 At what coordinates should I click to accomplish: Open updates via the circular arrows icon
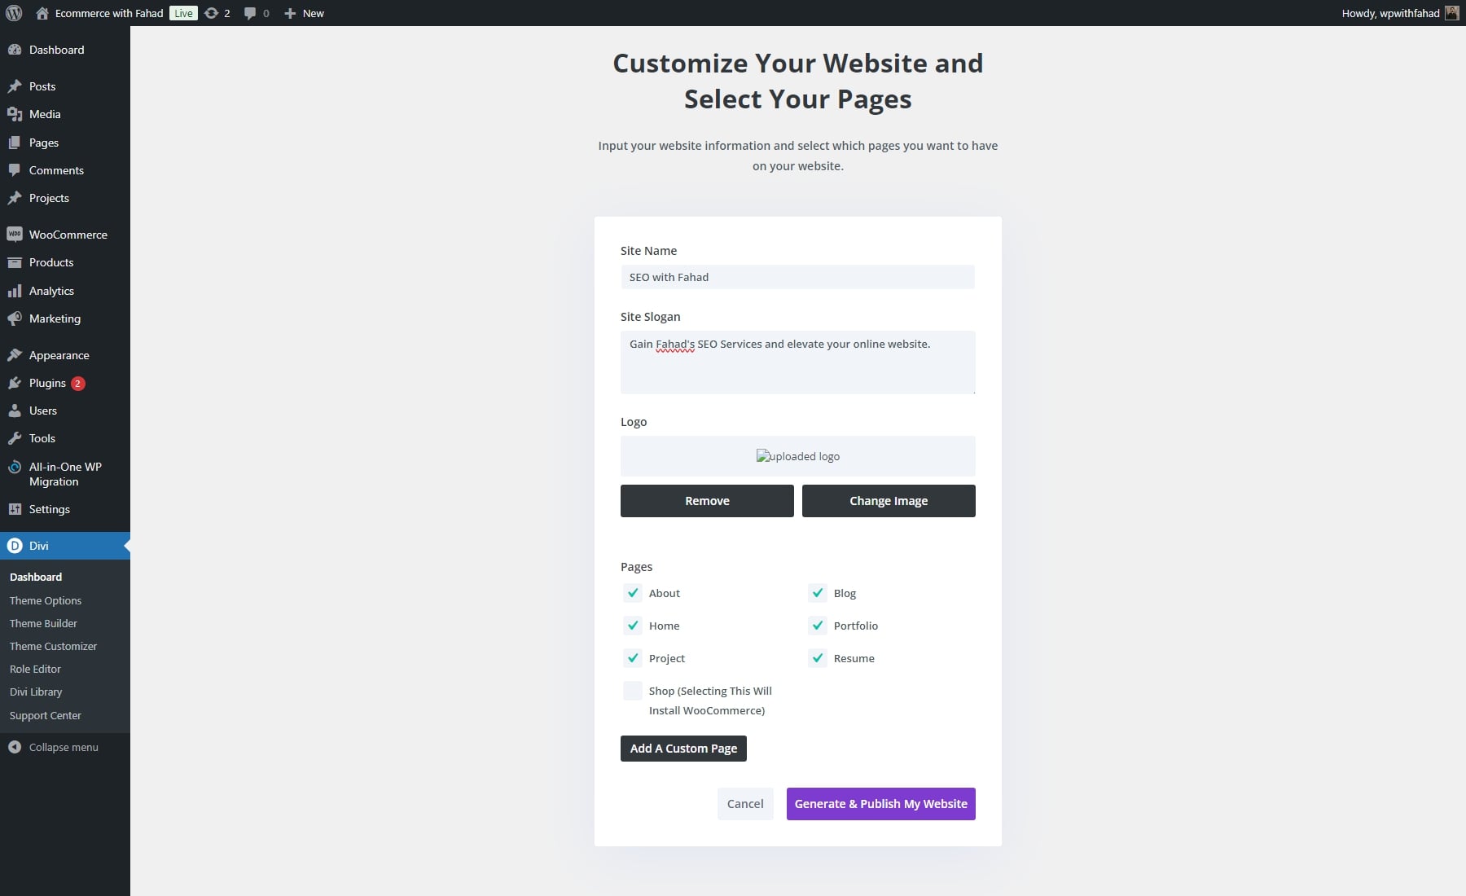210,13
